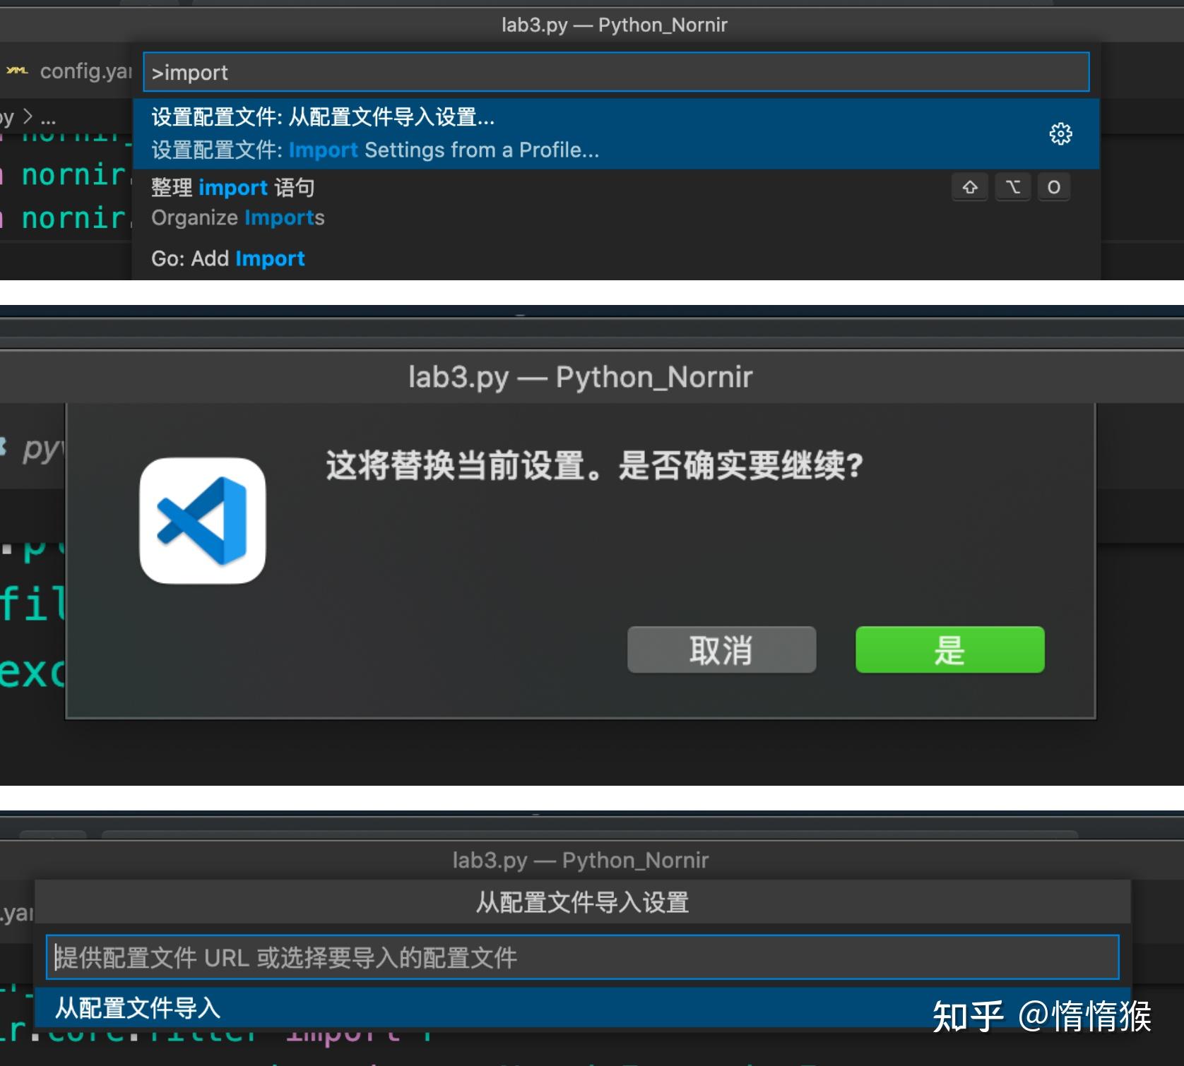
Task: Click the profile URL input field
Action: tap(579, 958)
